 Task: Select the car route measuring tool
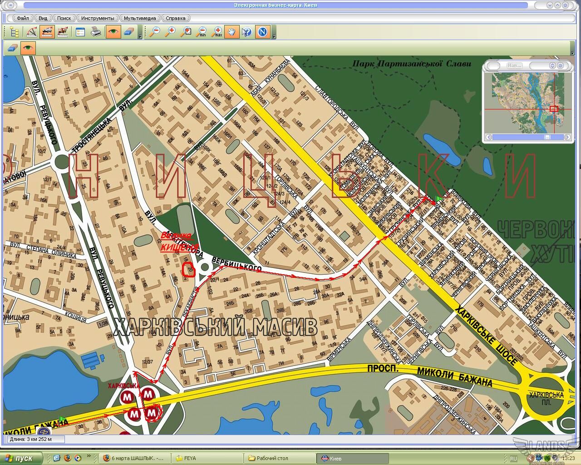click(47, 32)
